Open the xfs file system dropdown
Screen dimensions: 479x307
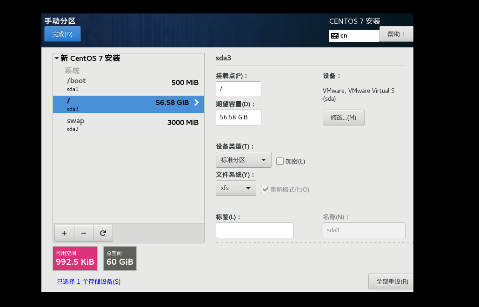click(236, 188)
